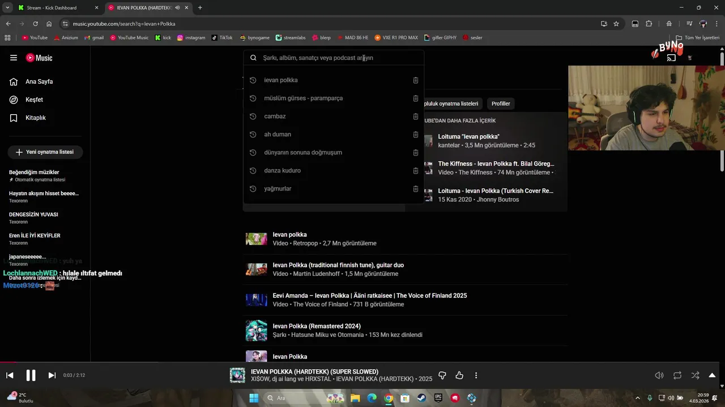Open a new browser tab
This screenshot has width=725, height=407.
(x=200, y=8)
